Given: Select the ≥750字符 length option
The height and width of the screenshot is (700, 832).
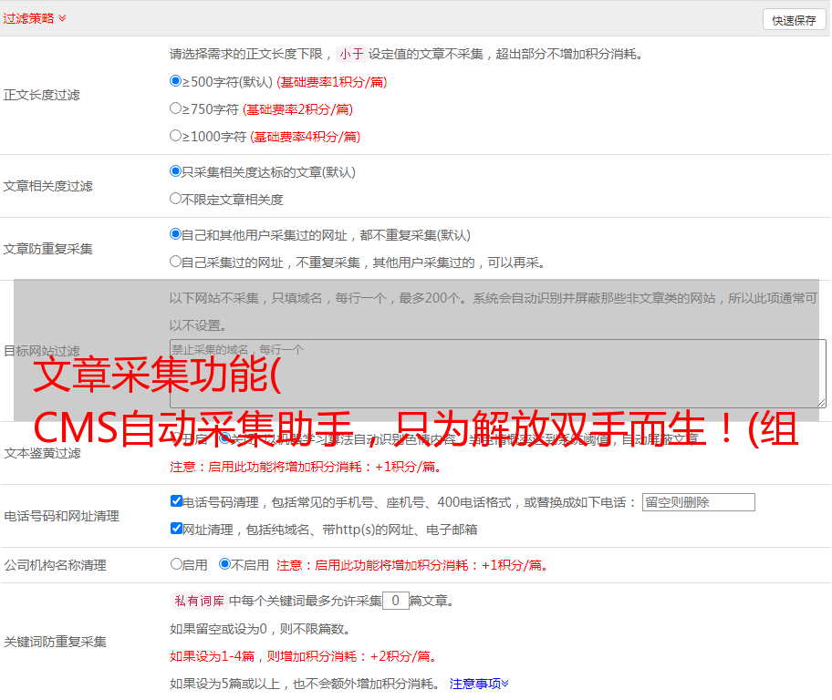Looking at the screenshot, I should coord(175,108).
